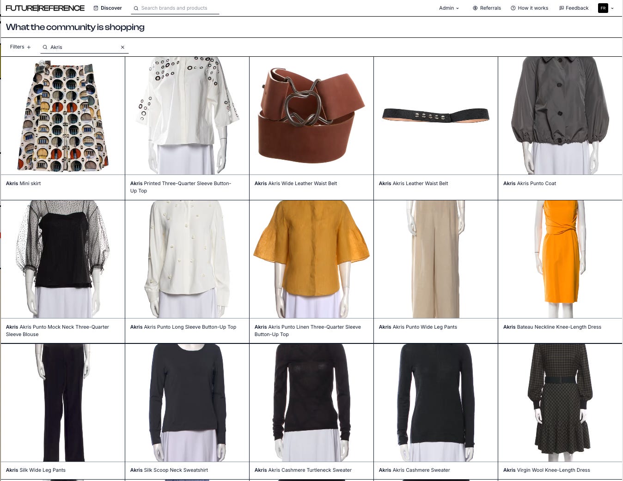
Task: Focus the Search brands and products field
Action: point(174,8)
